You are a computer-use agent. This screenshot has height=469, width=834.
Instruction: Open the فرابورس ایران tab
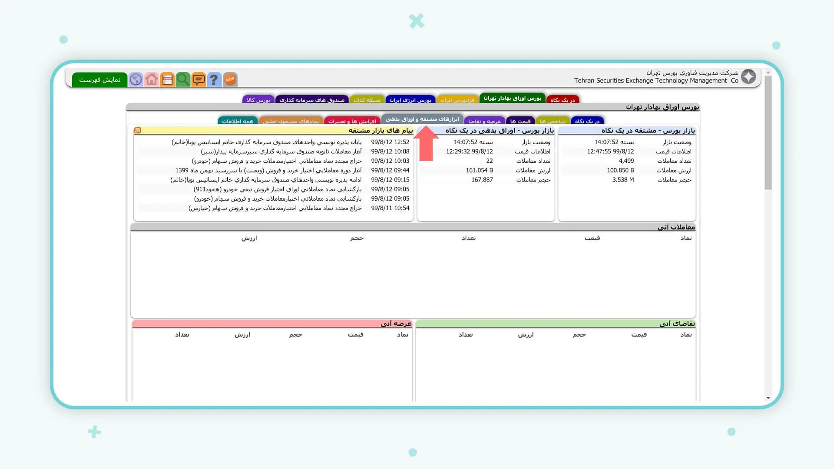[457, 100]
